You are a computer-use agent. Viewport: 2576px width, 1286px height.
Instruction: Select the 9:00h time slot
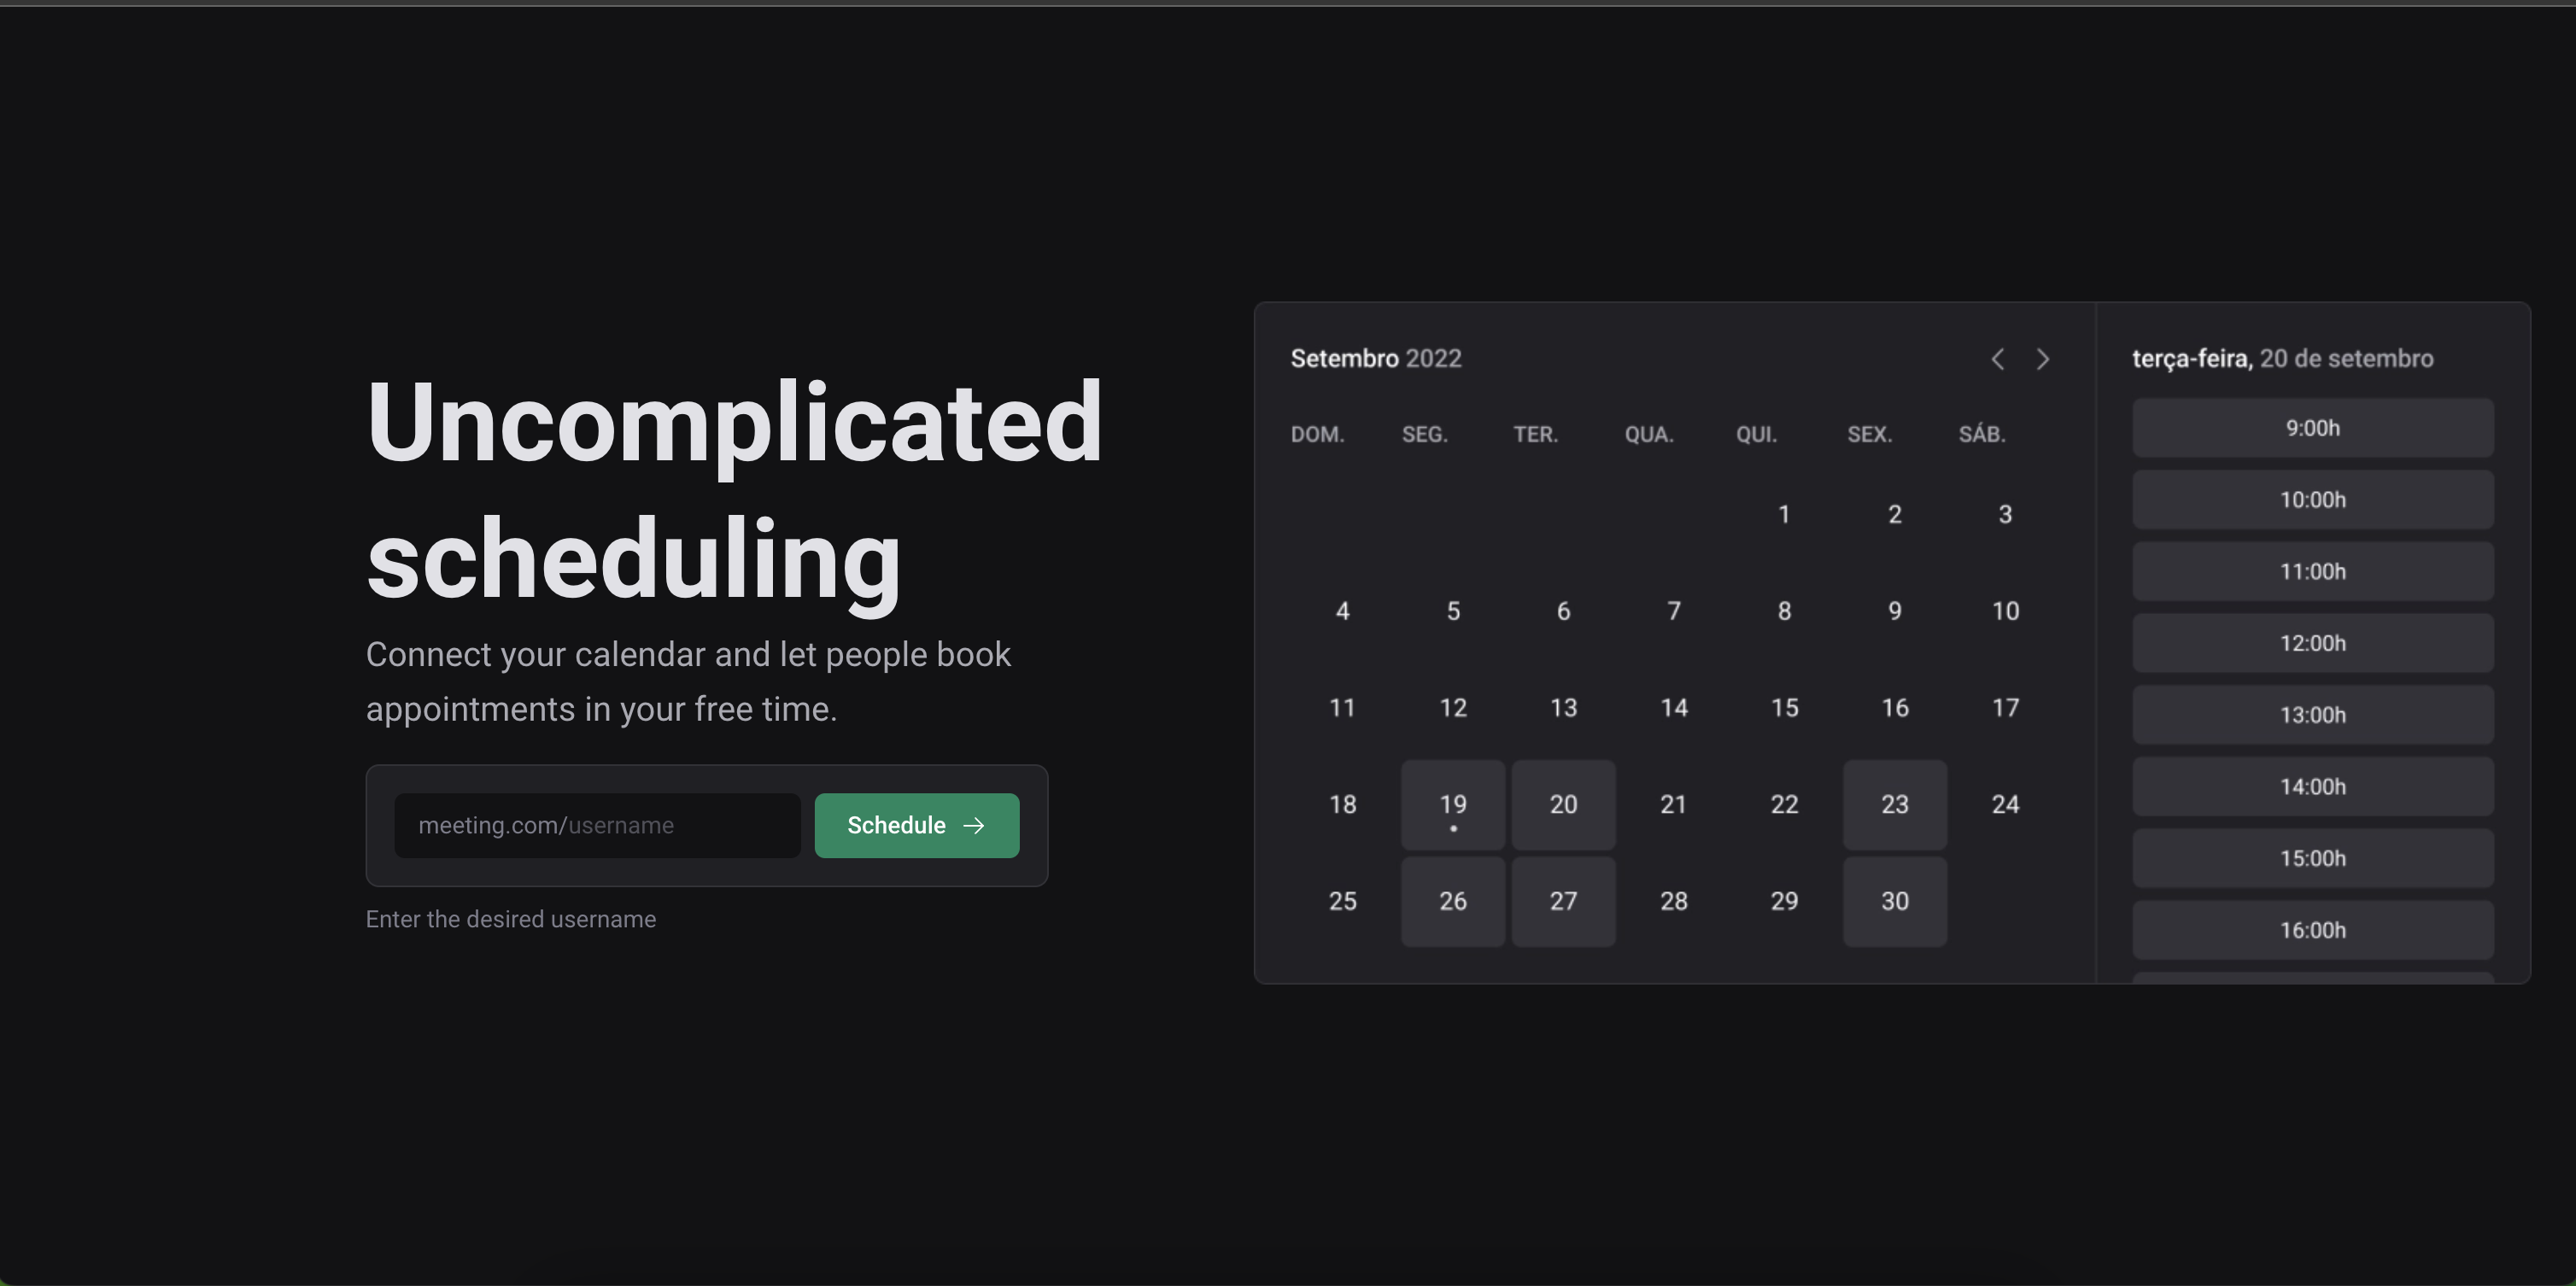(x=2311, y=427)
